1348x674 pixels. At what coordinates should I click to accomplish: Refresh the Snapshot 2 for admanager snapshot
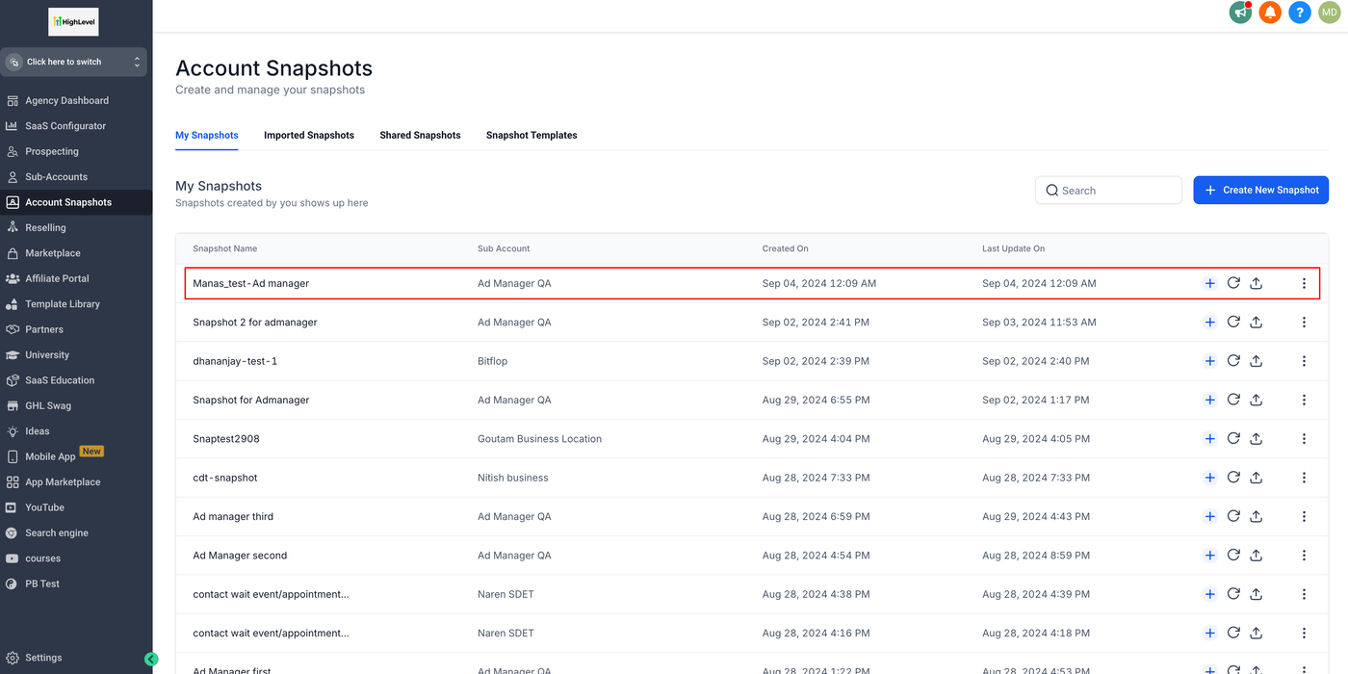[x=1233, y=322]
